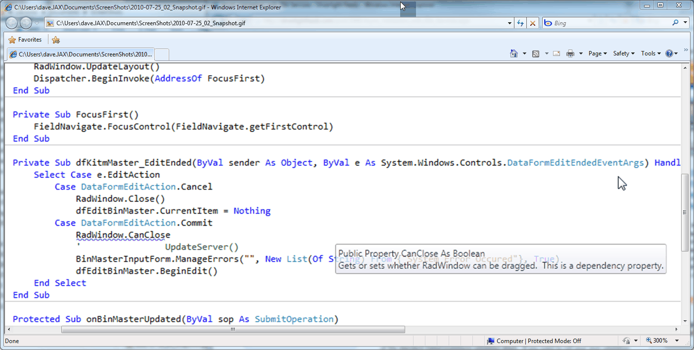Click the Read Mail envelope icon
The width and height of the screenshot is (694, 350).
click(x=556, y=53)
